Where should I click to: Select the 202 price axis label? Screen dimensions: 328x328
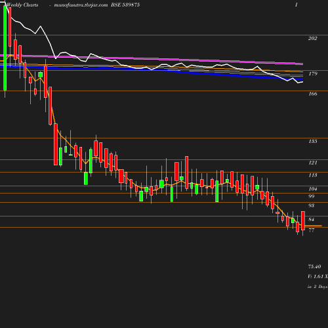pyautogui.click(x=312, y=38)
